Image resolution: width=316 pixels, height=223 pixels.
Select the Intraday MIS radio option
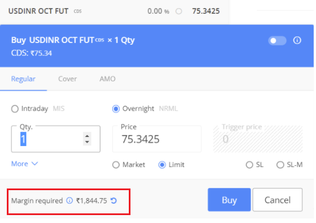tap(15, 109)
